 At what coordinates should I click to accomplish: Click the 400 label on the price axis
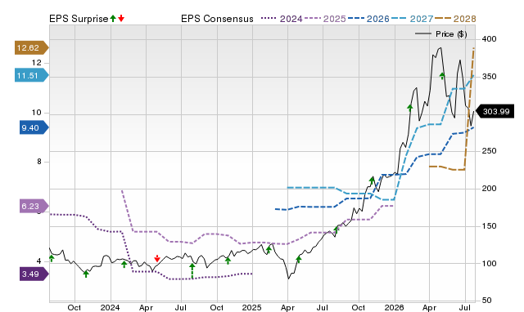(490, 39)
